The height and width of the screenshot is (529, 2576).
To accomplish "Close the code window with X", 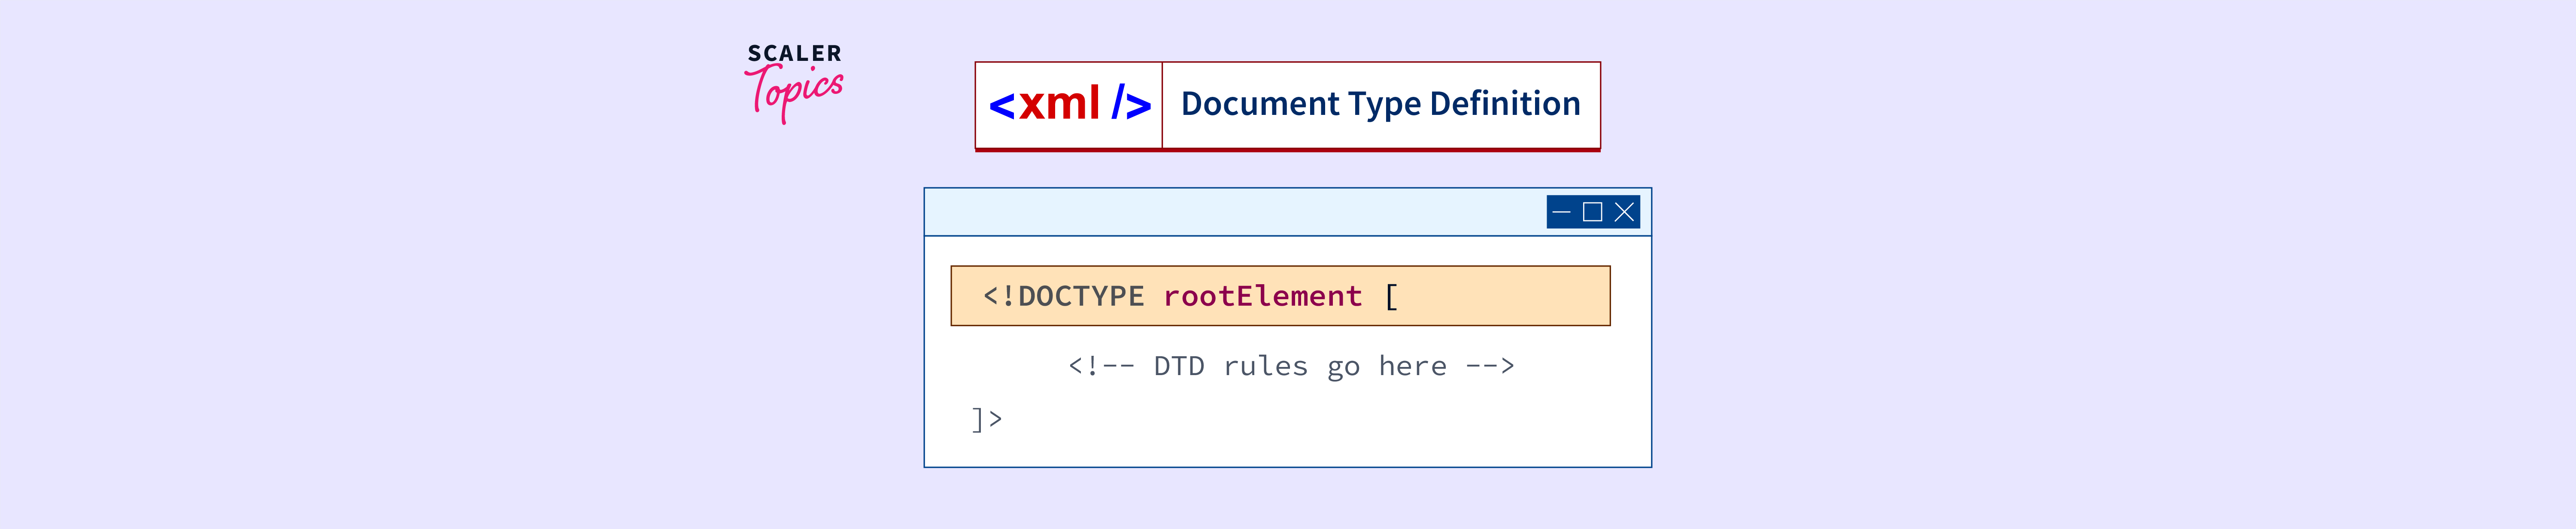I will pyautogui.click(x=1624, y=213).
